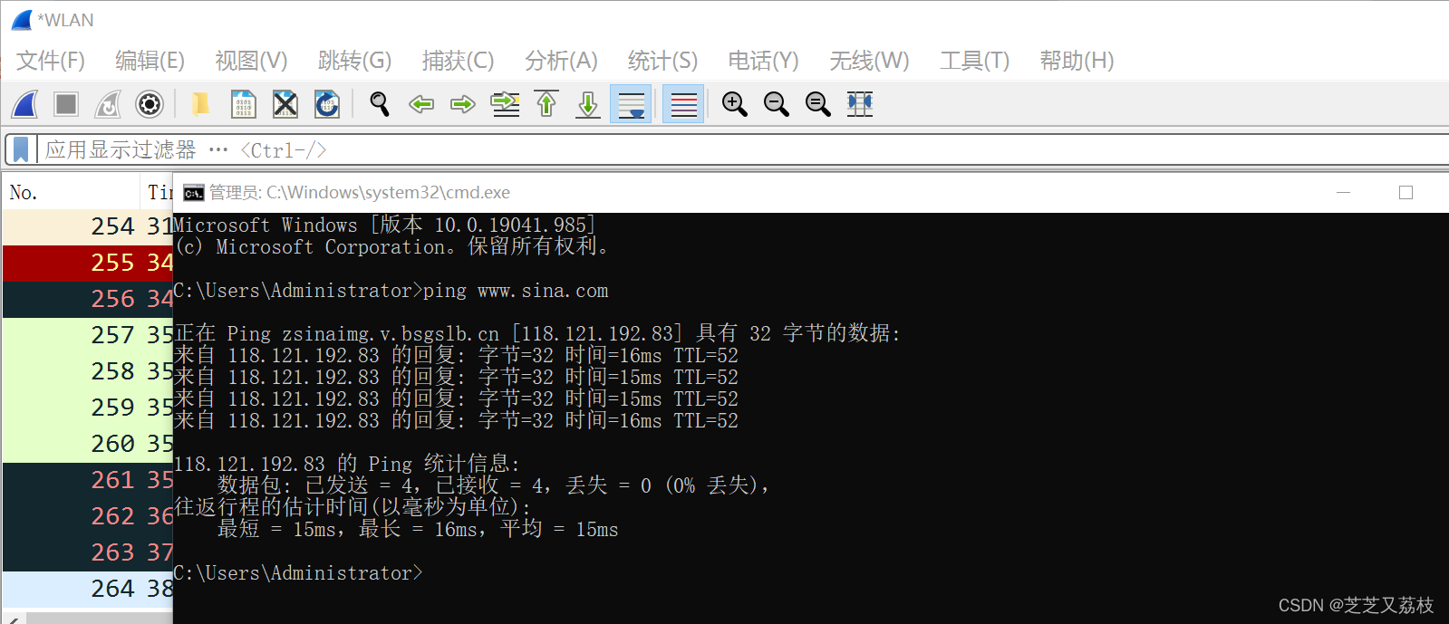Open a capture file folder icon
Image resolution: width=1449 pixels, height=624 pixels.
200,104
